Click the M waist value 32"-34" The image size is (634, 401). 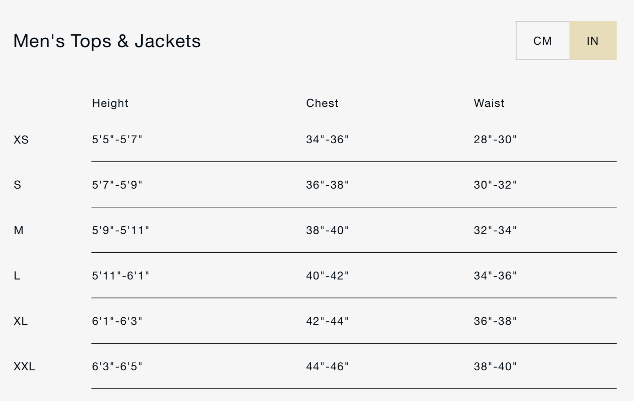tap(495, 230)
